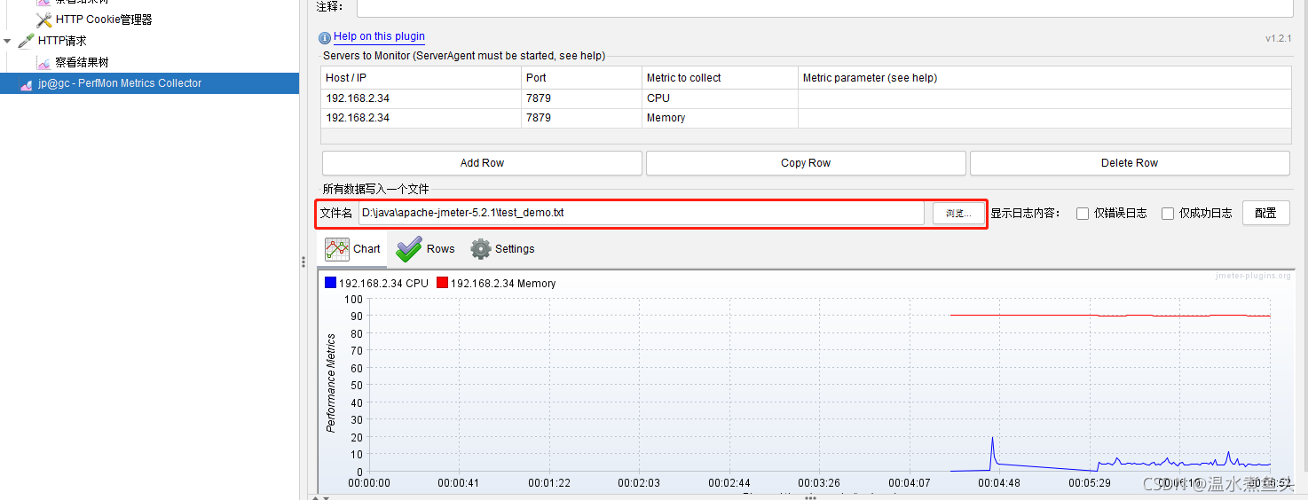The width and height of the screenshot is (1308, 500).
Task: Switch to the Settings tab
Action: 502,249
